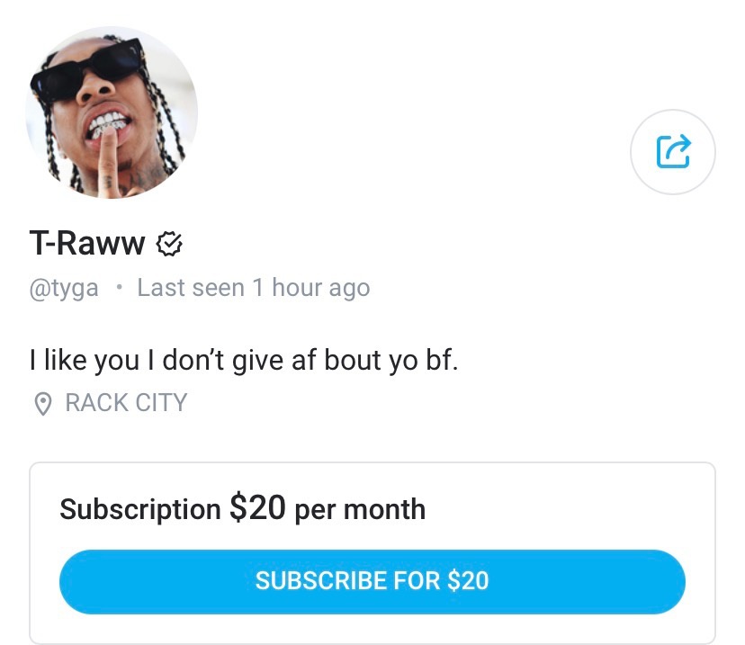Click the $20 amount inside the subscribe button
Image resolution: width=745 pixels, height=645 pixels.
point(468,580)
